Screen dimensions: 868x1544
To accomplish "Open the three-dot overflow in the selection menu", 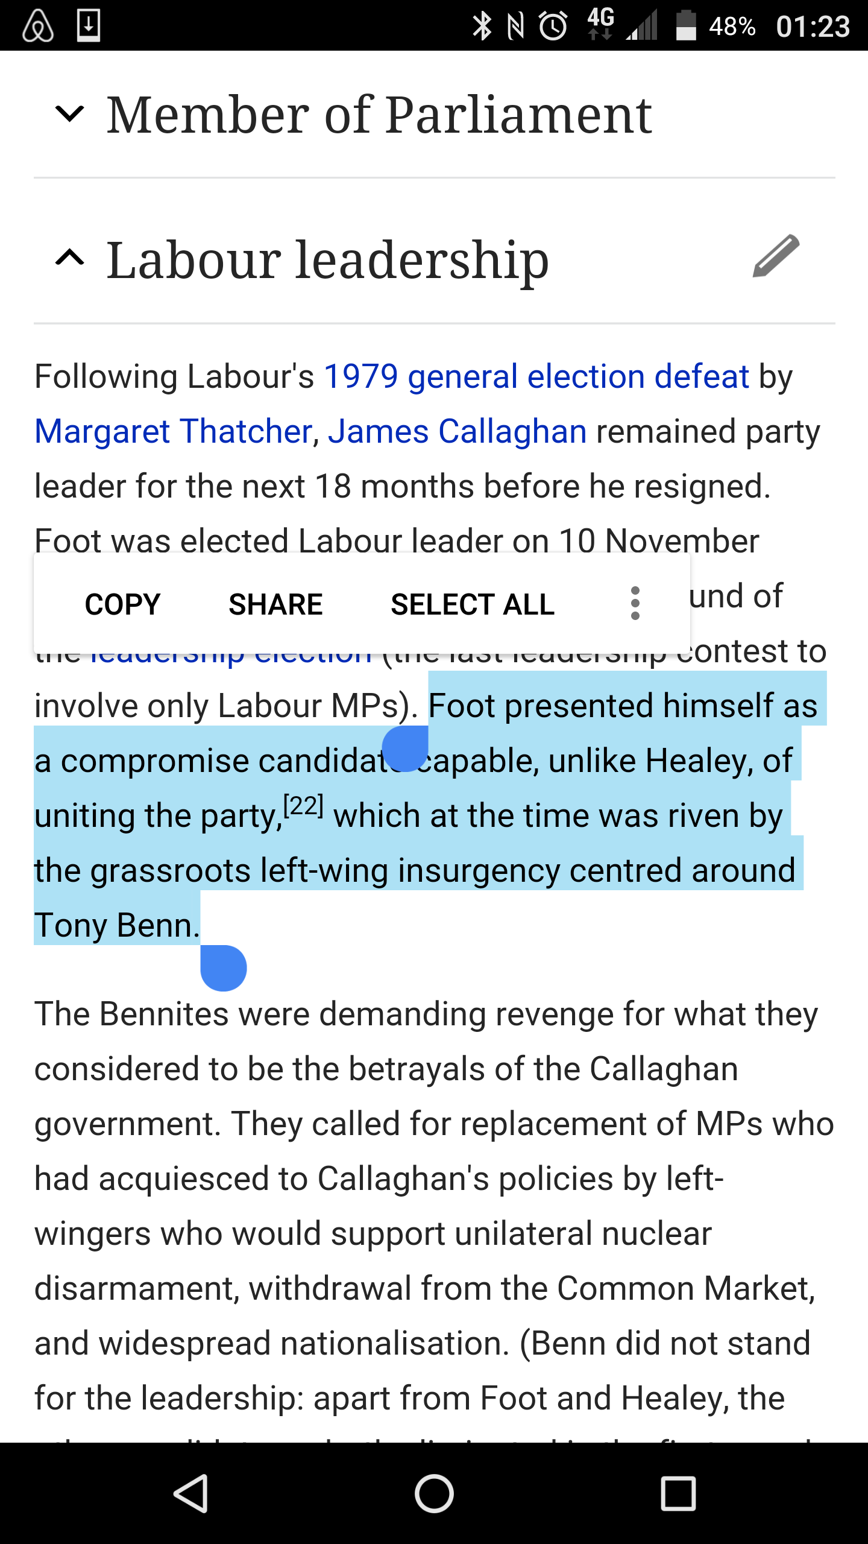I will pyautogui.click(x=635, y=603).
